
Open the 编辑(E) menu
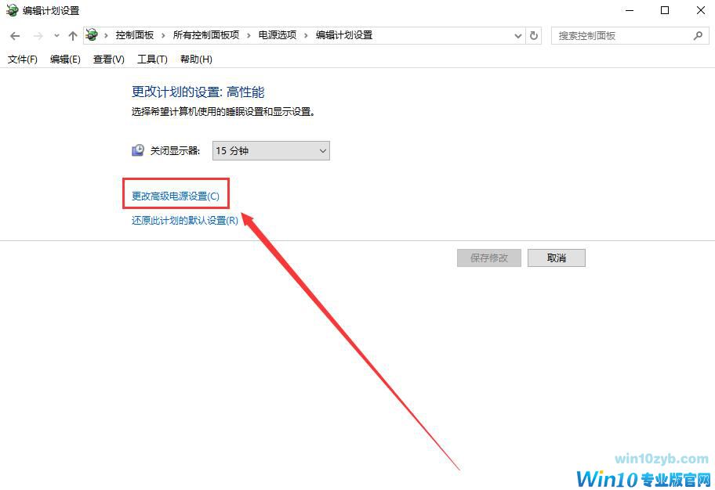(x=65, y=59)
